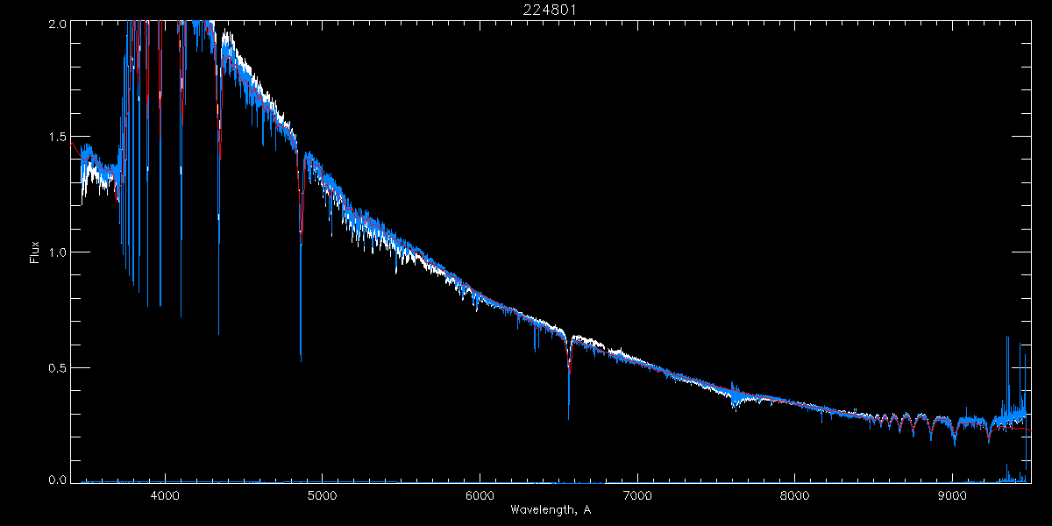The height and width of the screenshot is (526, 1052).
Task: Click the 1.0 flux tick label
Action: pos(58,252)
